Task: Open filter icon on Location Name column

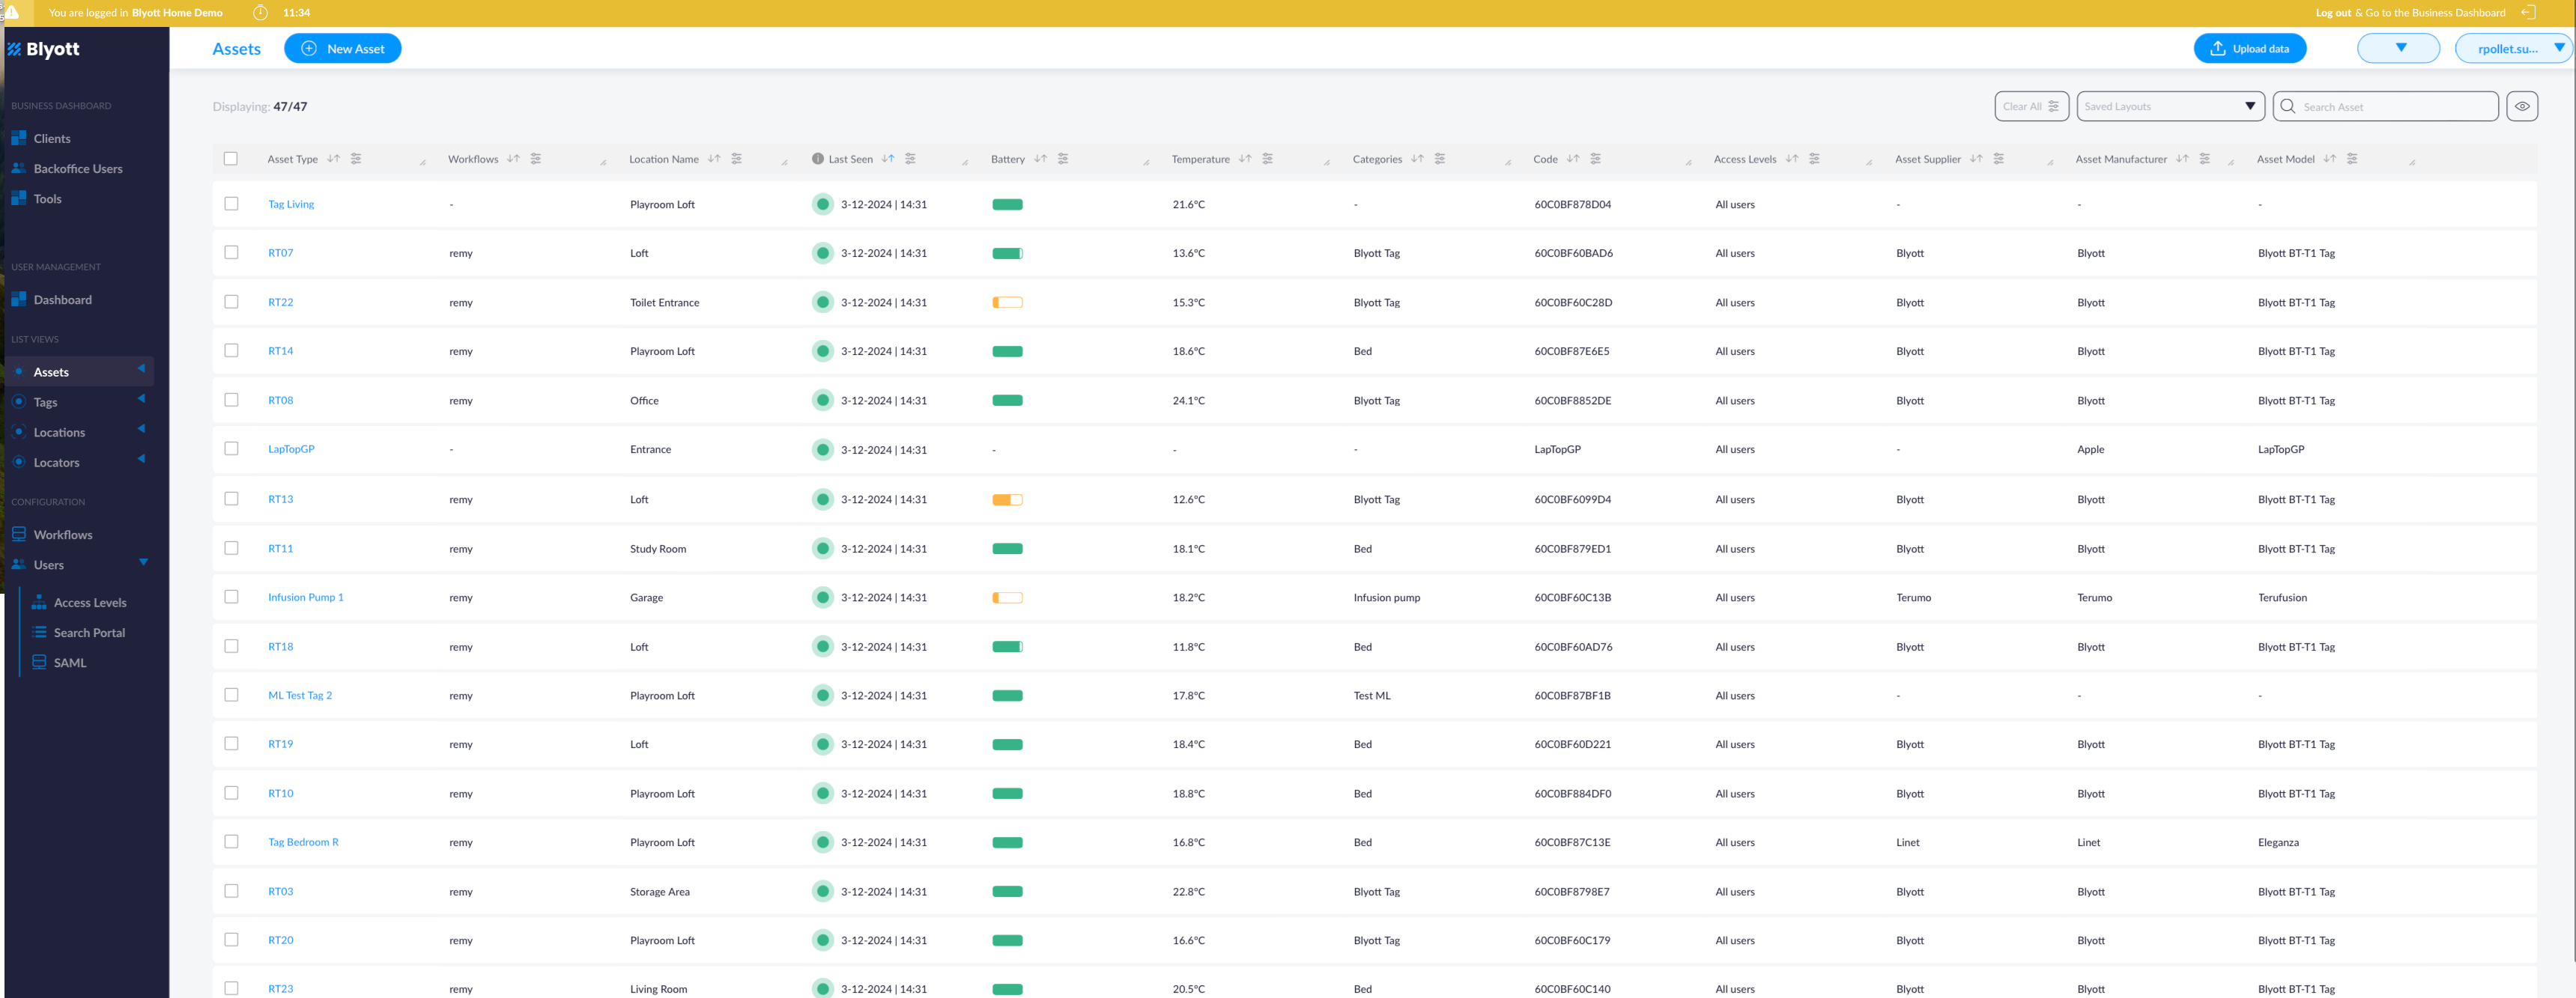Action: 737,159
